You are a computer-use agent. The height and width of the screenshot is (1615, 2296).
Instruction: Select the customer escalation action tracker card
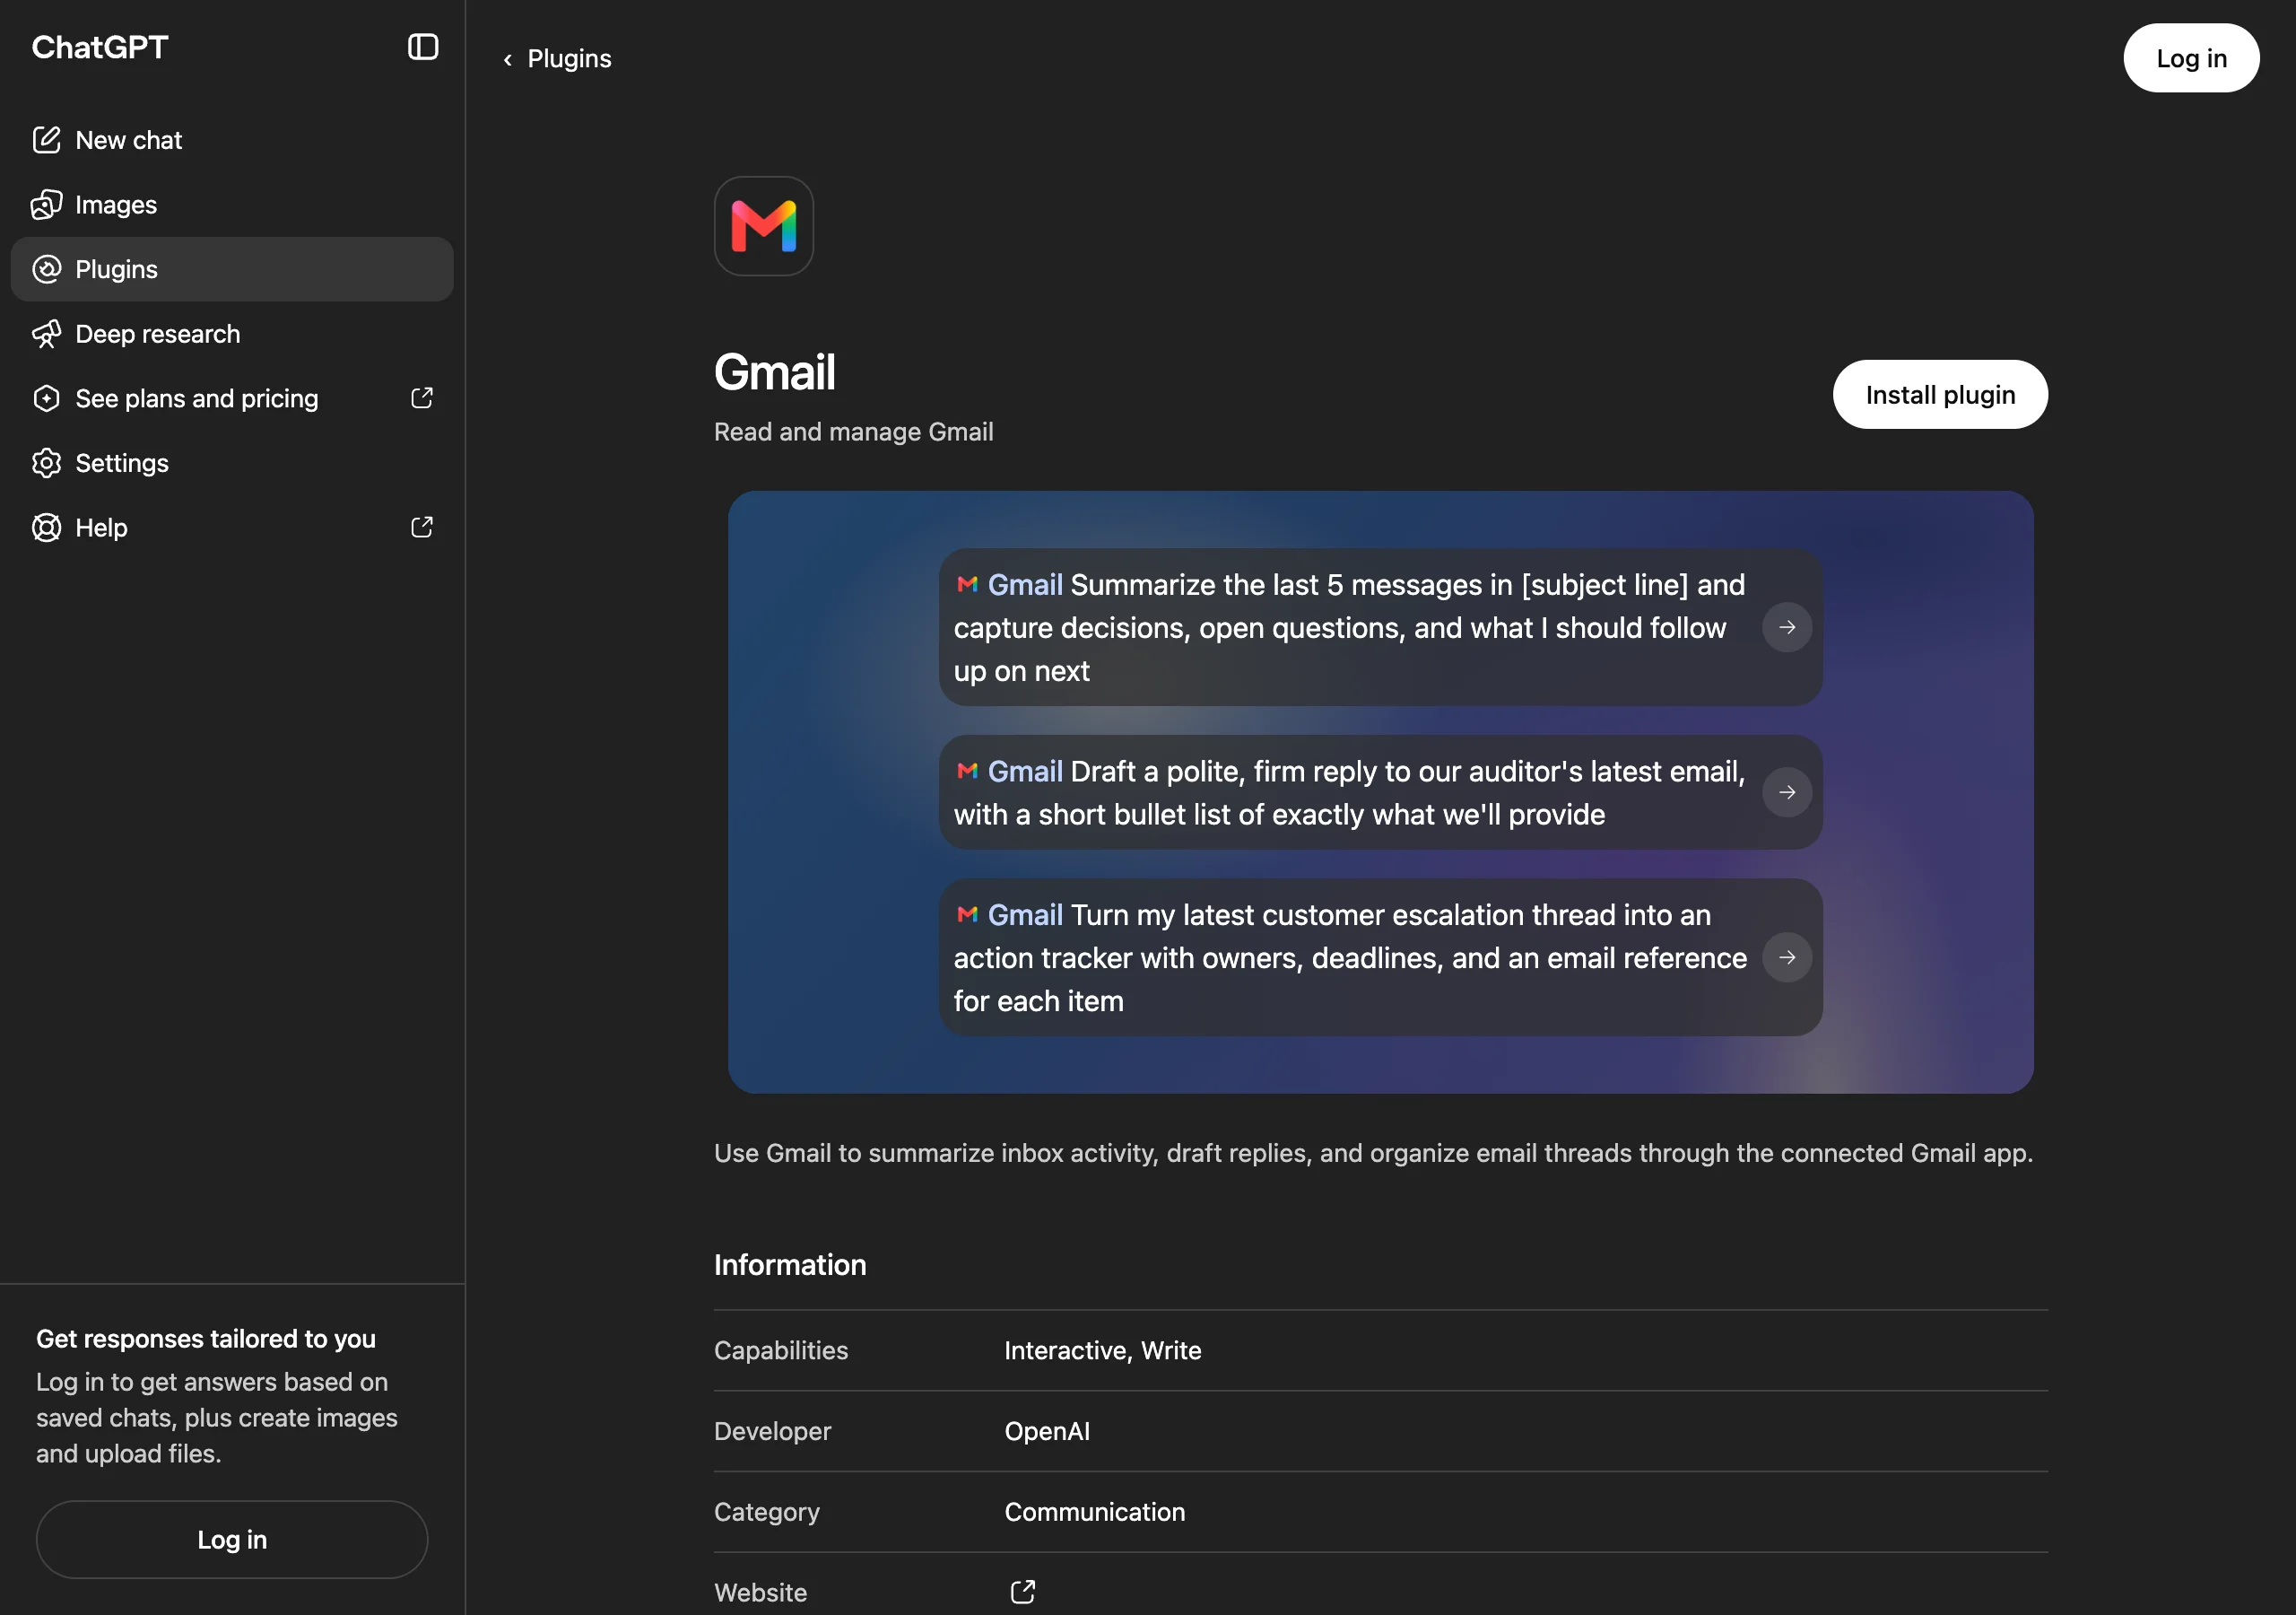click(x=1380, y=957)
